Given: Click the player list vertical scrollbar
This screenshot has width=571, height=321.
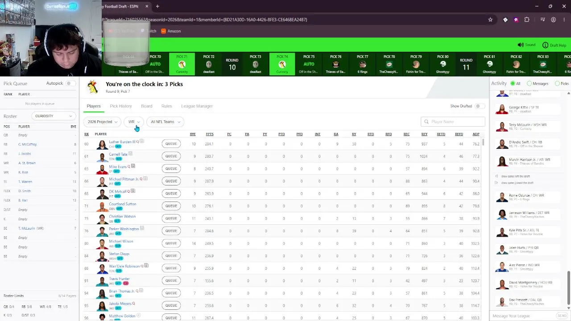Looking at the screenshot, I should point(483,142).
